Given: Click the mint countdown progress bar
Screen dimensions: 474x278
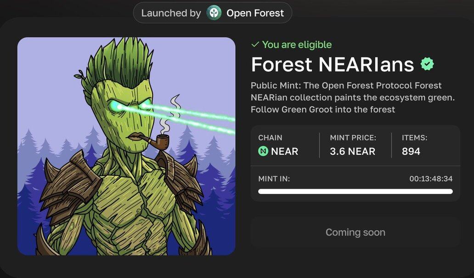Looking at the screenshot, I should (355, 192).
